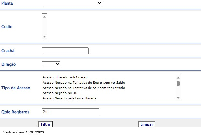Click the Crachá input field
Screen dimensions: 201x137
65,50
